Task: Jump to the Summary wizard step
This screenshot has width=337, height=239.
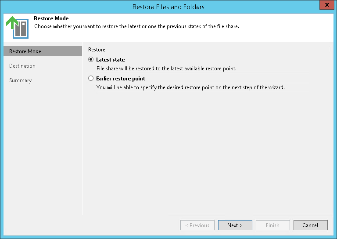Action: point(21,80)
